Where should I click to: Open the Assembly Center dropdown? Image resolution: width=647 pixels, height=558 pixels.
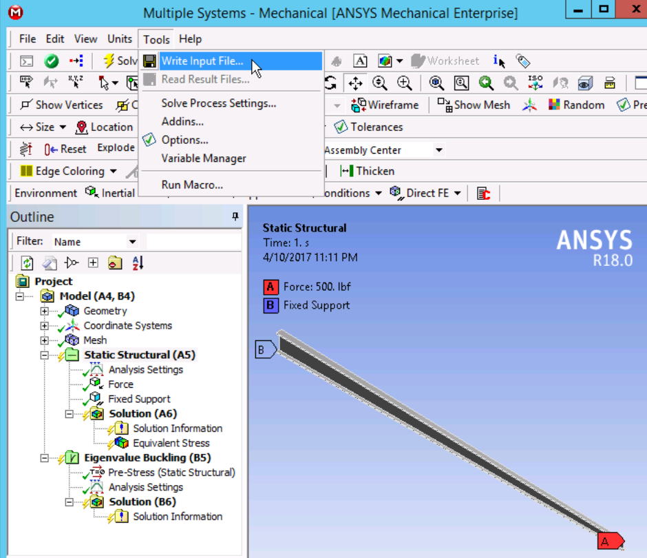[439, 149]
